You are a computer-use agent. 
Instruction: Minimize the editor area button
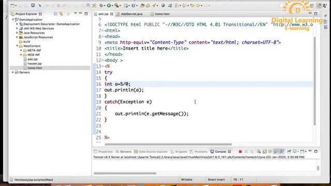tap(310, 13)
